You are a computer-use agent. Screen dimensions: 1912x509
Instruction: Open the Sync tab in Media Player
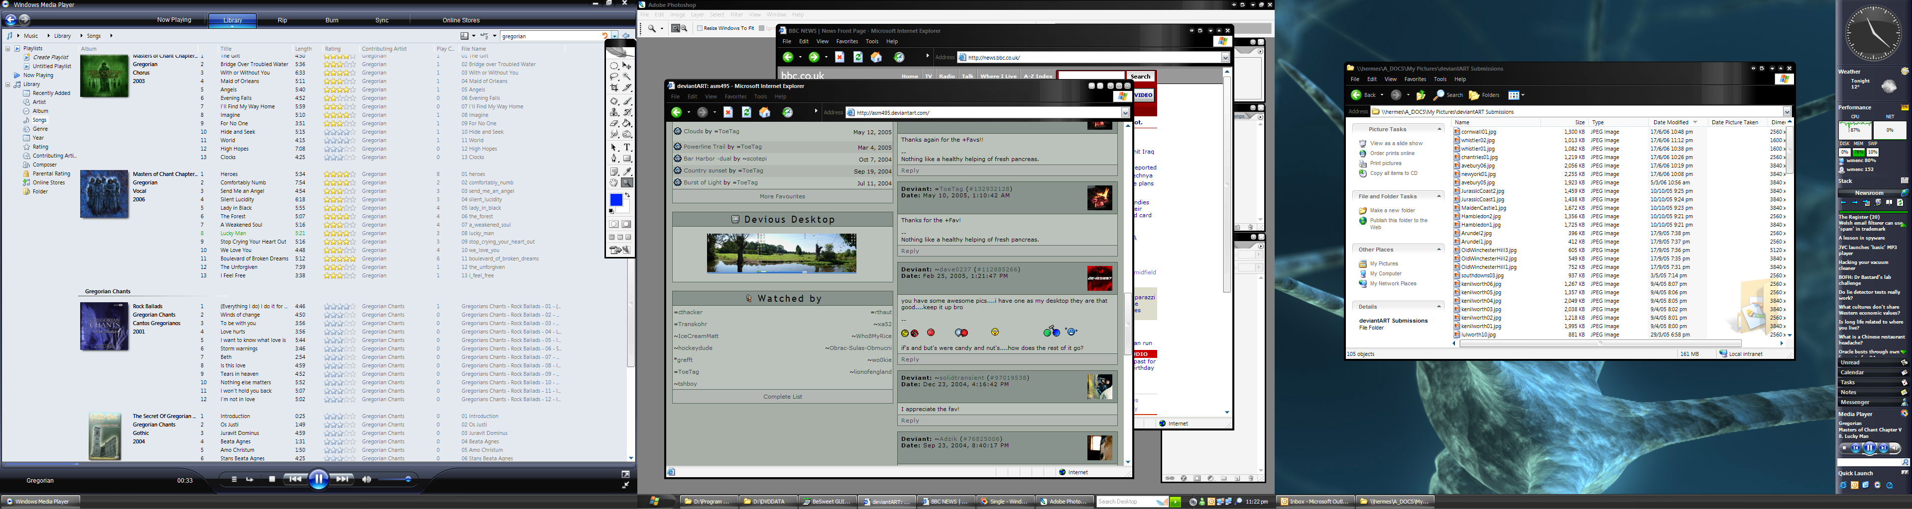point(382,20)
